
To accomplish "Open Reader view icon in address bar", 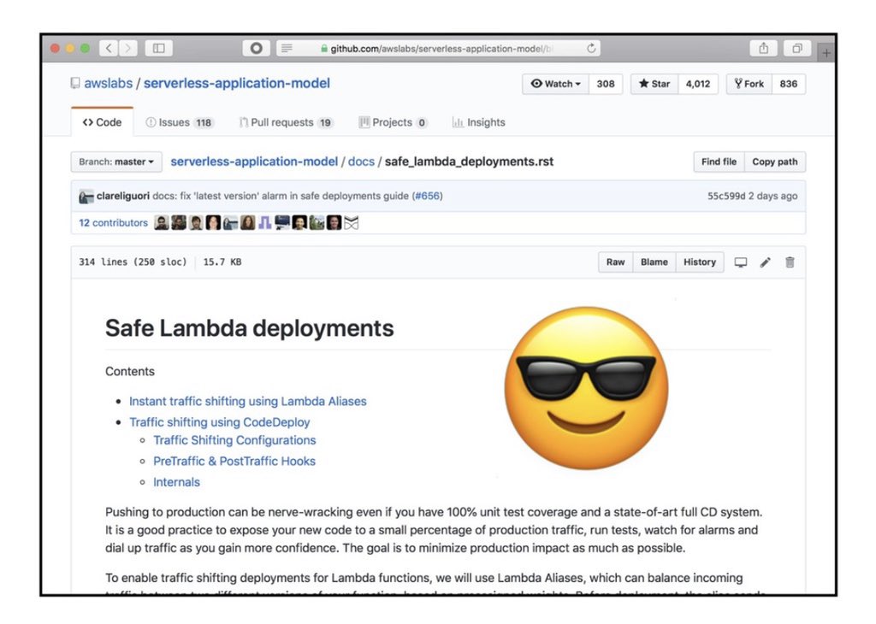I will (x=287, y=49).
